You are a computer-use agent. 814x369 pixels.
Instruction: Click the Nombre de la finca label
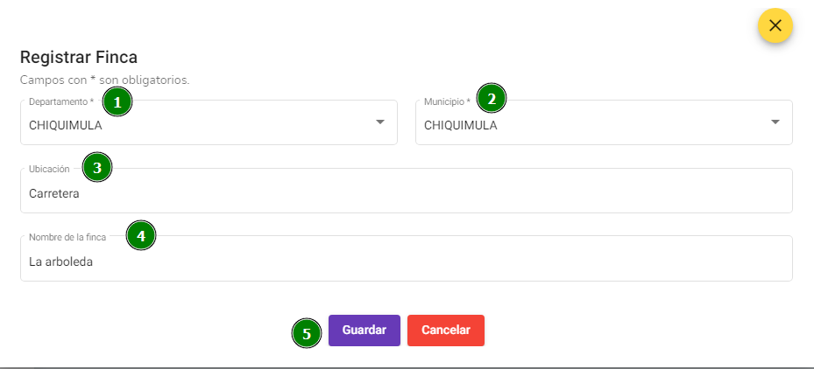pyautogui.click(x=67, y=237)
